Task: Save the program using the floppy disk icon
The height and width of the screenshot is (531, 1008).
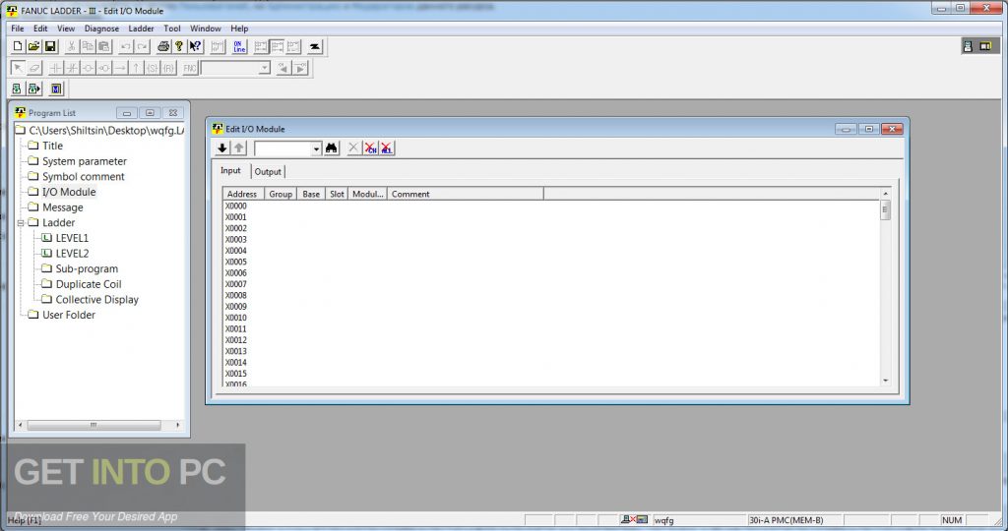Action: [50, 46]
